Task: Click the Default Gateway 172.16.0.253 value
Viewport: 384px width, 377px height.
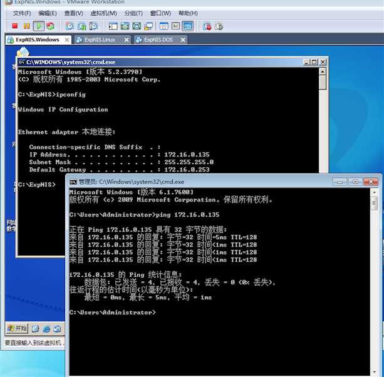Action: tap(187, 170)
